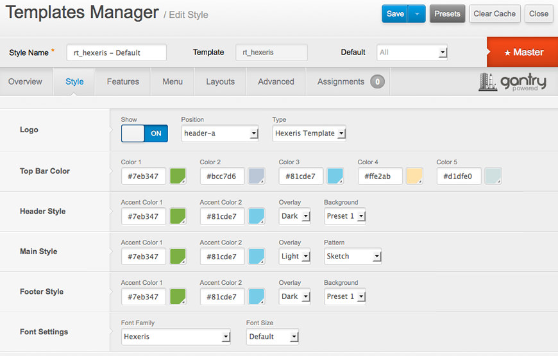
Task: Click the Gantry powered logo
Action: tap(512, 82)
